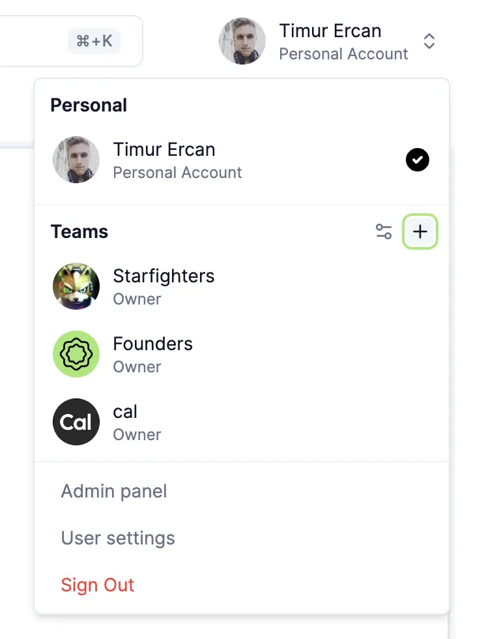Click Timur Ercan's avatar in Personal section

76,160
